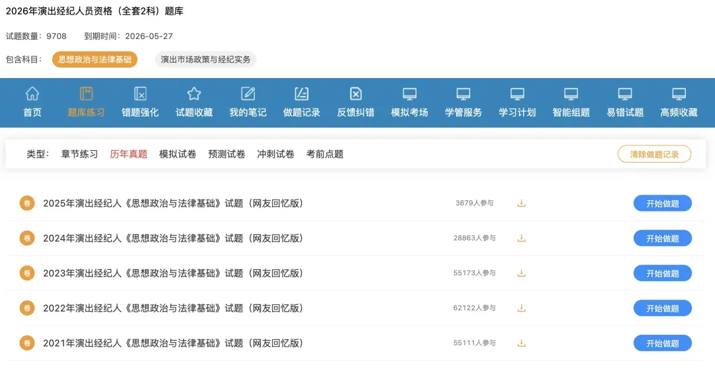Open 做题记录 icon
This screenshot has width=715, height=377.
pyautogui.click(x=301, y=94)
